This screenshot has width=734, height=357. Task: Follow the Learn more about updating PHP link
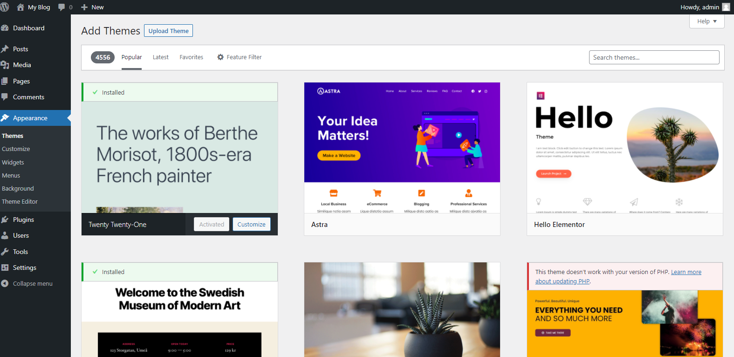coord(618,276)
